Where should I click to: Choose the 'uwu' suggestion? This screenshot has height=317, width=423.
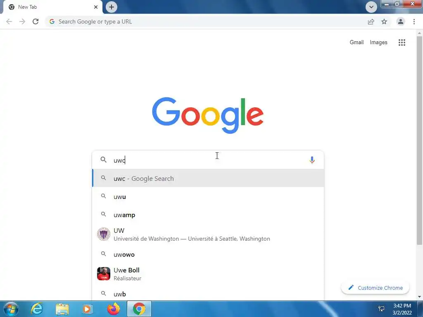tap(208, 196)
